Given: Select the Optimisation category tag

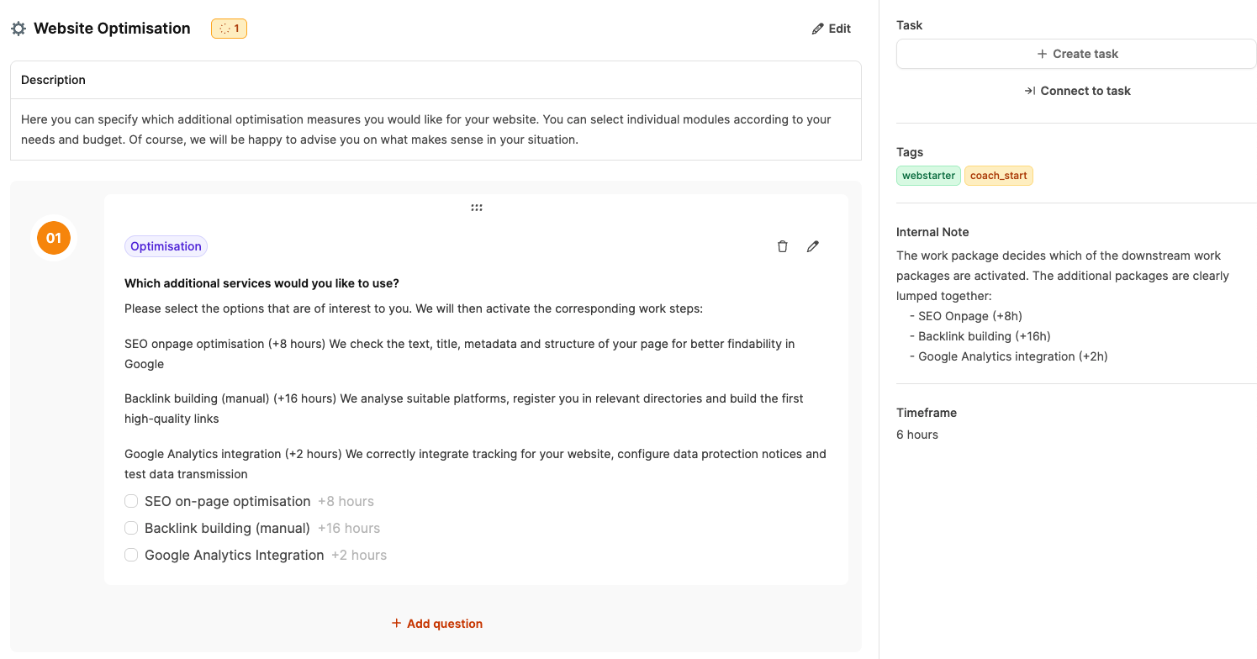Looking at the screenshot, I should click(x=166, y=246).
